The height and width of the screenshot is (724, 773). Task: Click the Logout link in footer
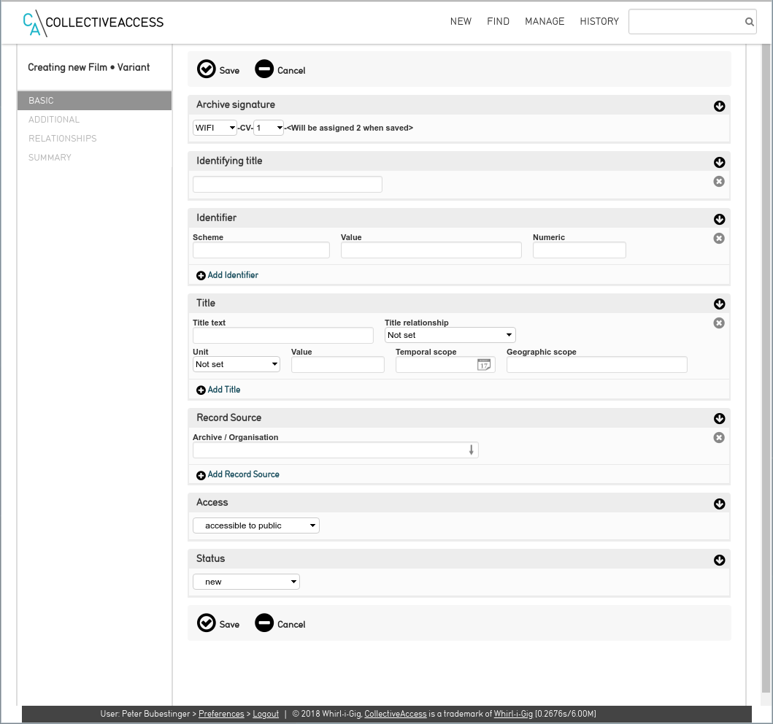[x=266, y=714]
